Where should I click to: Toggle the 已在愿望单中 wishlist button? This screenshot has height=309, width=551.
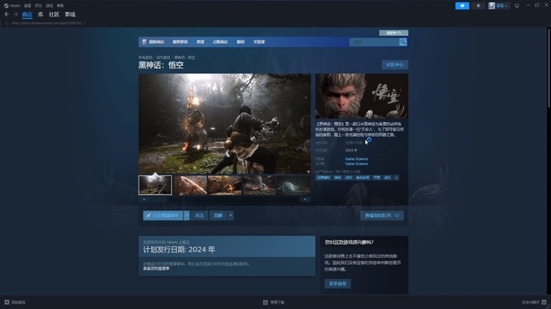click(x=163, y=215)
